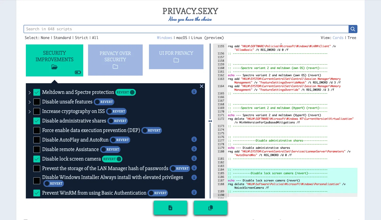
Task: Select the Strict preset
Action: pyautogui.click(x=81, y=38)
